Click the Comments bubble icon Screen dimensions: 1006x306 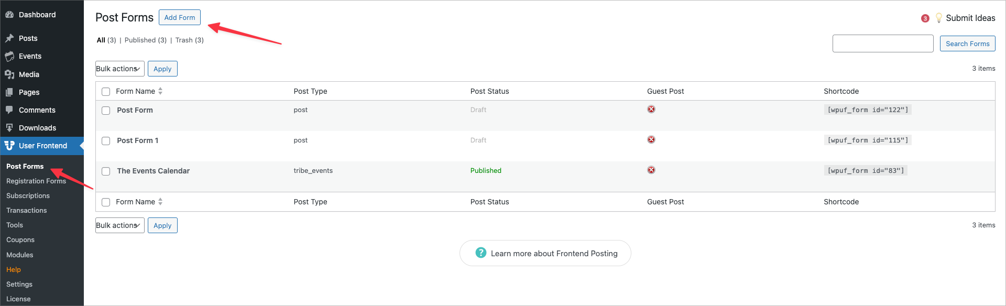[9, 110]
